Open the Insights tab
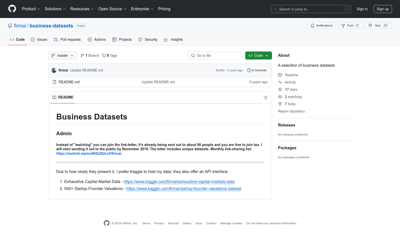 pos(173,39)
